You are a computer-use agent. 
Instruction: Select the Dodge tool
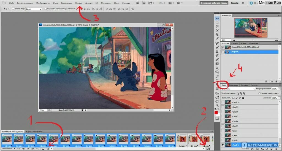(217, 72)
